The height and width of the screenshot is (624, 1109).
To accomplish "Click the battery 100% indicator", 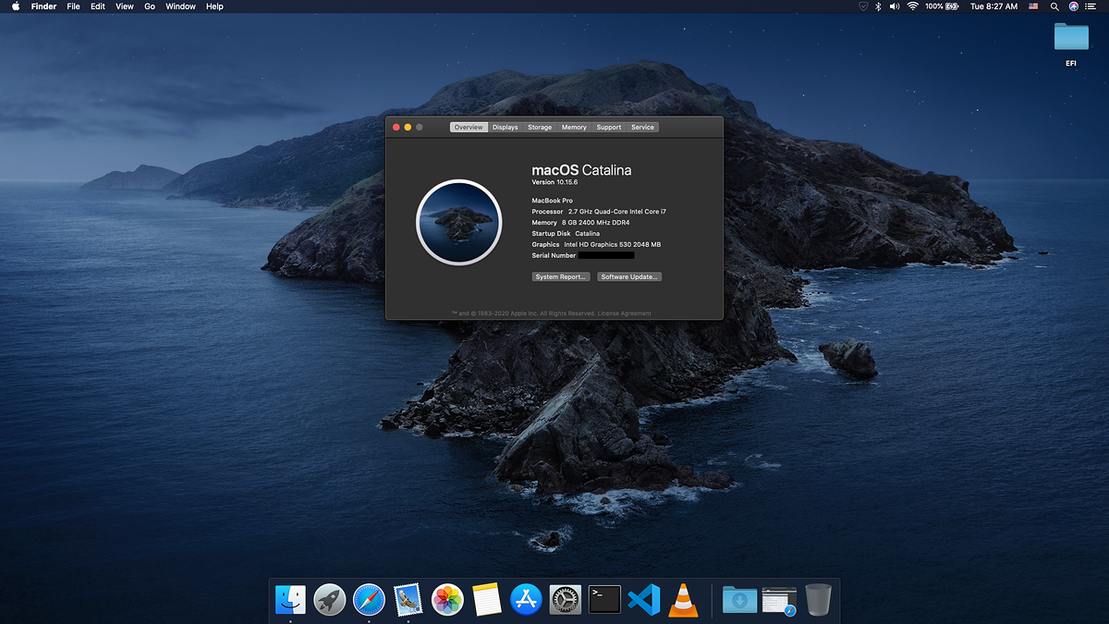I will 942,6.
